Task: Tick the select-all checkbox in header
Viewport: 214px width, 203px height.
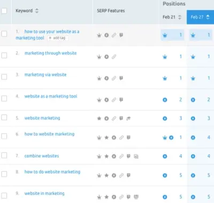Action: click(x=4, y=11)
